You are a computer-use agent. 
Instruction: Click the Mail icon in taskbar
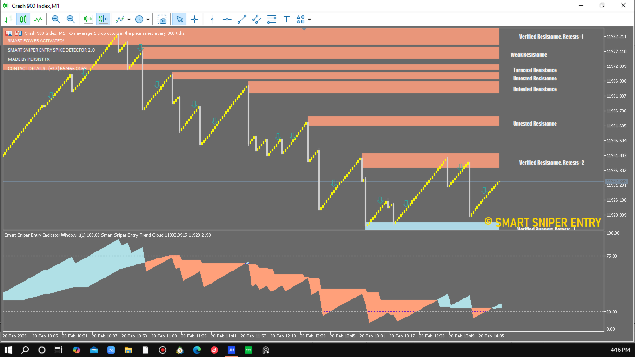click(x=94, y=350)
